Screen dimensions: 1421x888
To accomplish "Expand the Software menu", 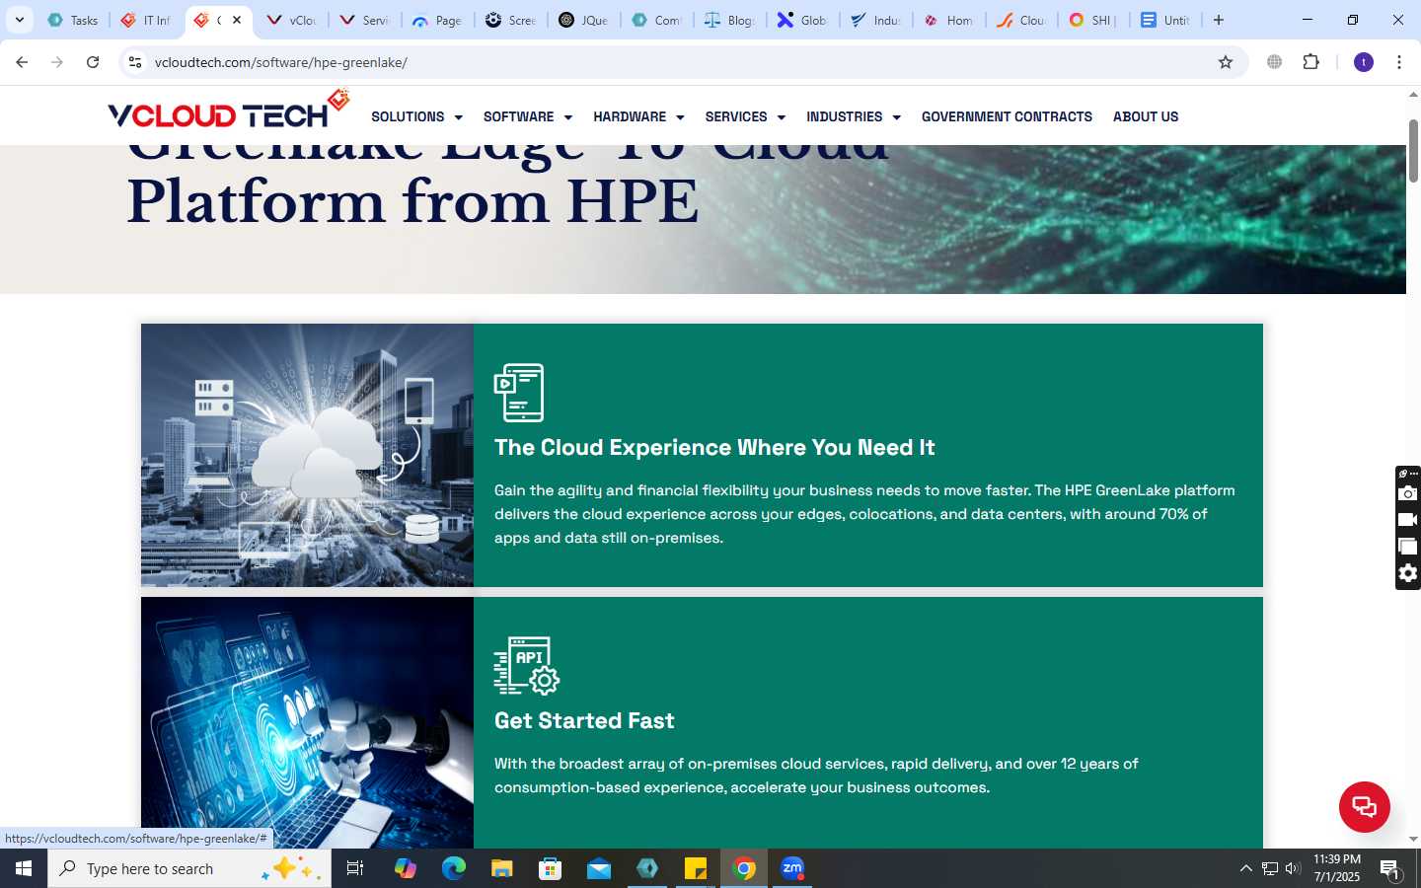I will (528, 116).
